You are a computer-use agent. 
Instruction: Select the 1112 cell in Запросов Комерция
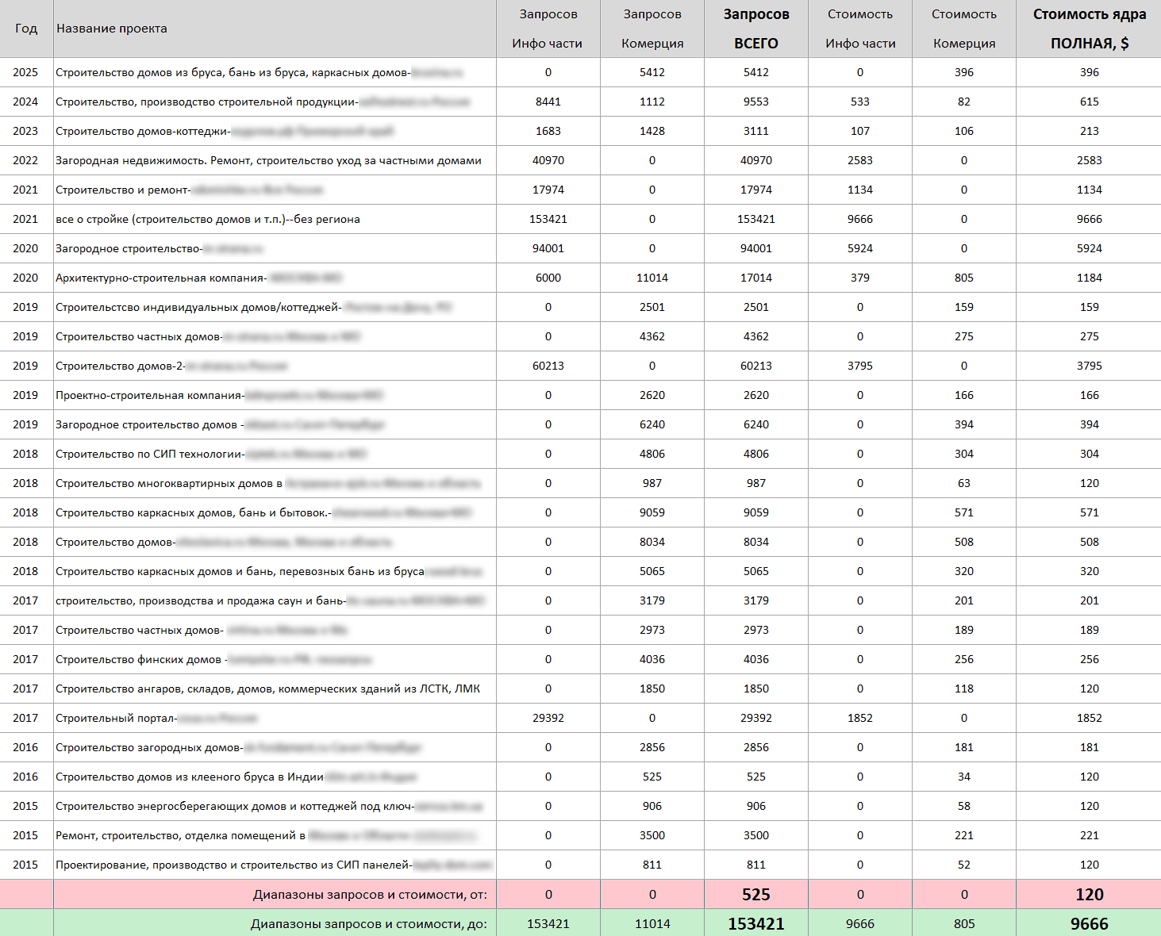(x=652, y=102)
